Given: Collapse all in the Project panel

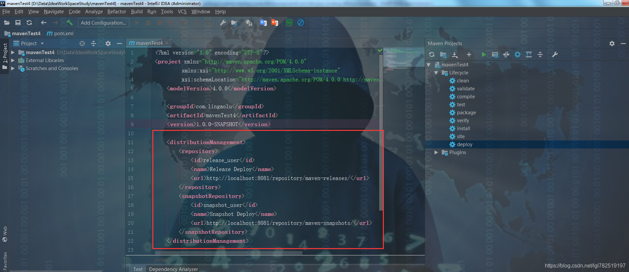Looking at the screenshot, I should [x=93, y=44].
